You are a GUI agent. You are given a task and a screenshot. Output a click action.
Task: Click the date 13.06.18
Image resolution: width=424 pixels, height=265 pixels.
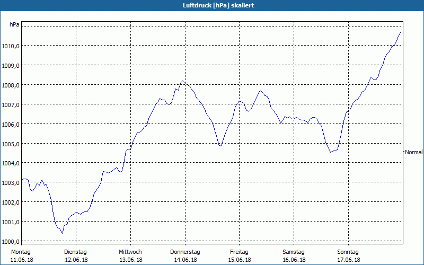pyautogui.click(x=131, y=260)
